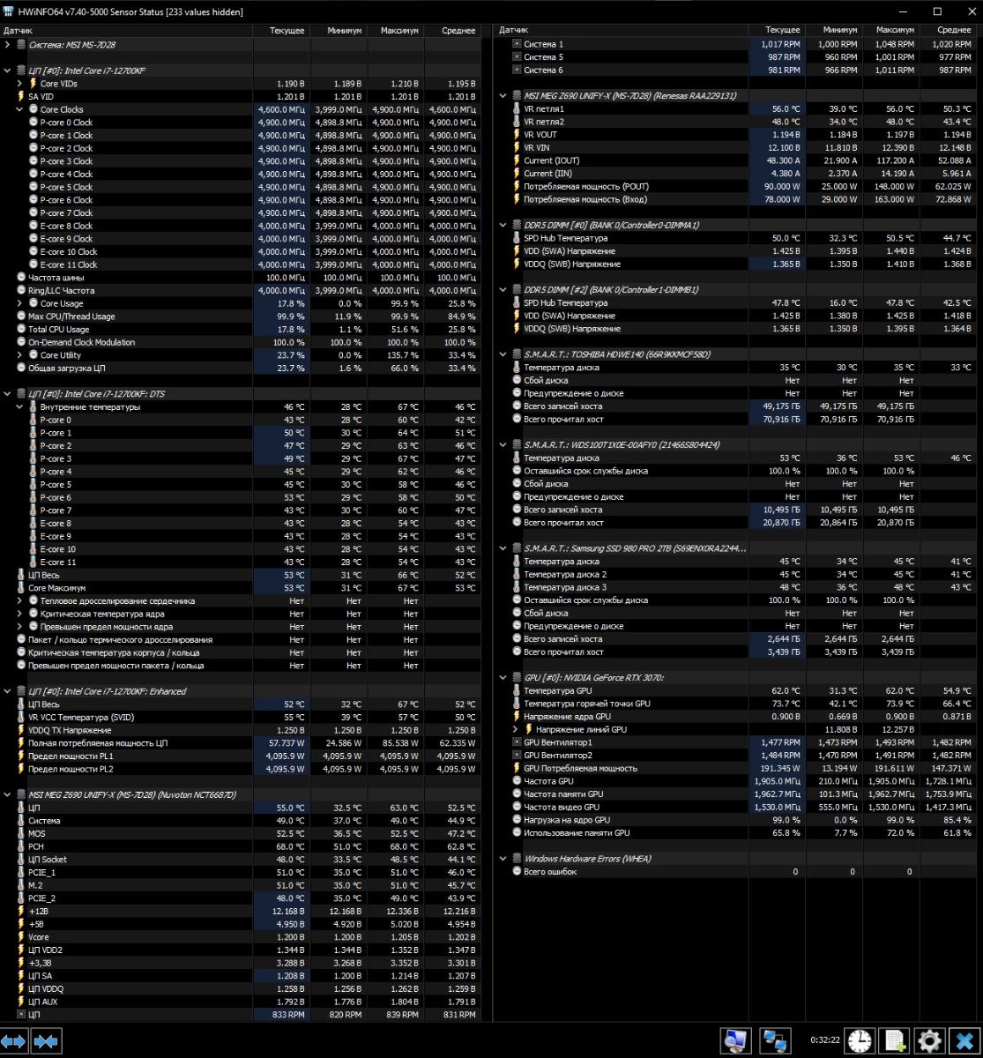
Task: Select the PCH temperature row
Action: [x=241, y=846]
